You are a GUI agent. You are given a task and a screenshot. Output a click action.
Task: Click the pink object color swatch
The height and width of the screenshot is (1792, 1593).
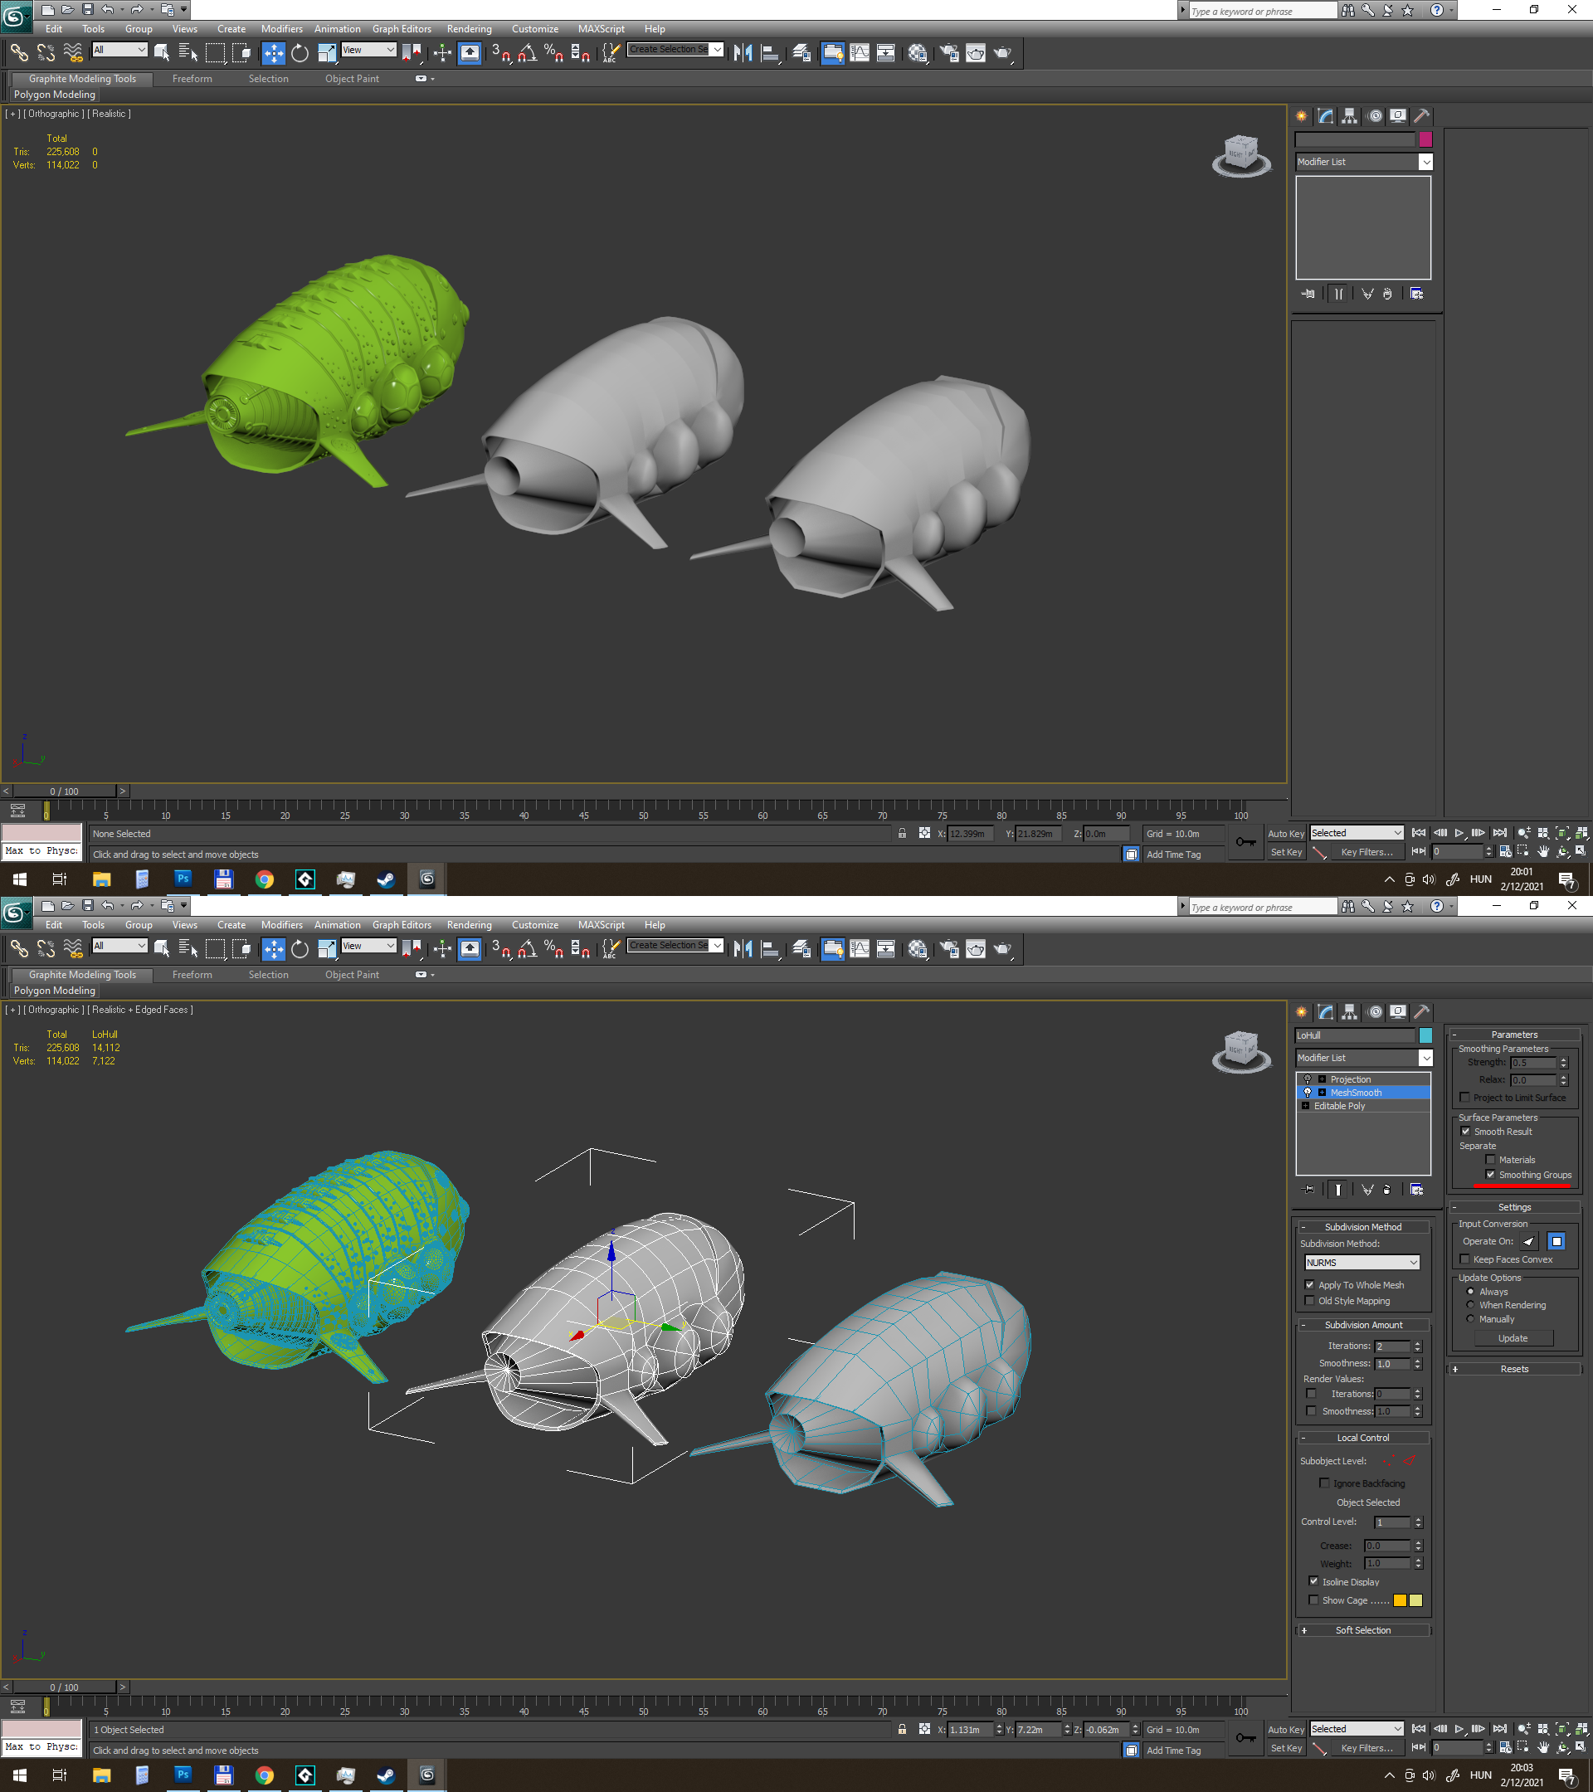[x=1425, y=139]
